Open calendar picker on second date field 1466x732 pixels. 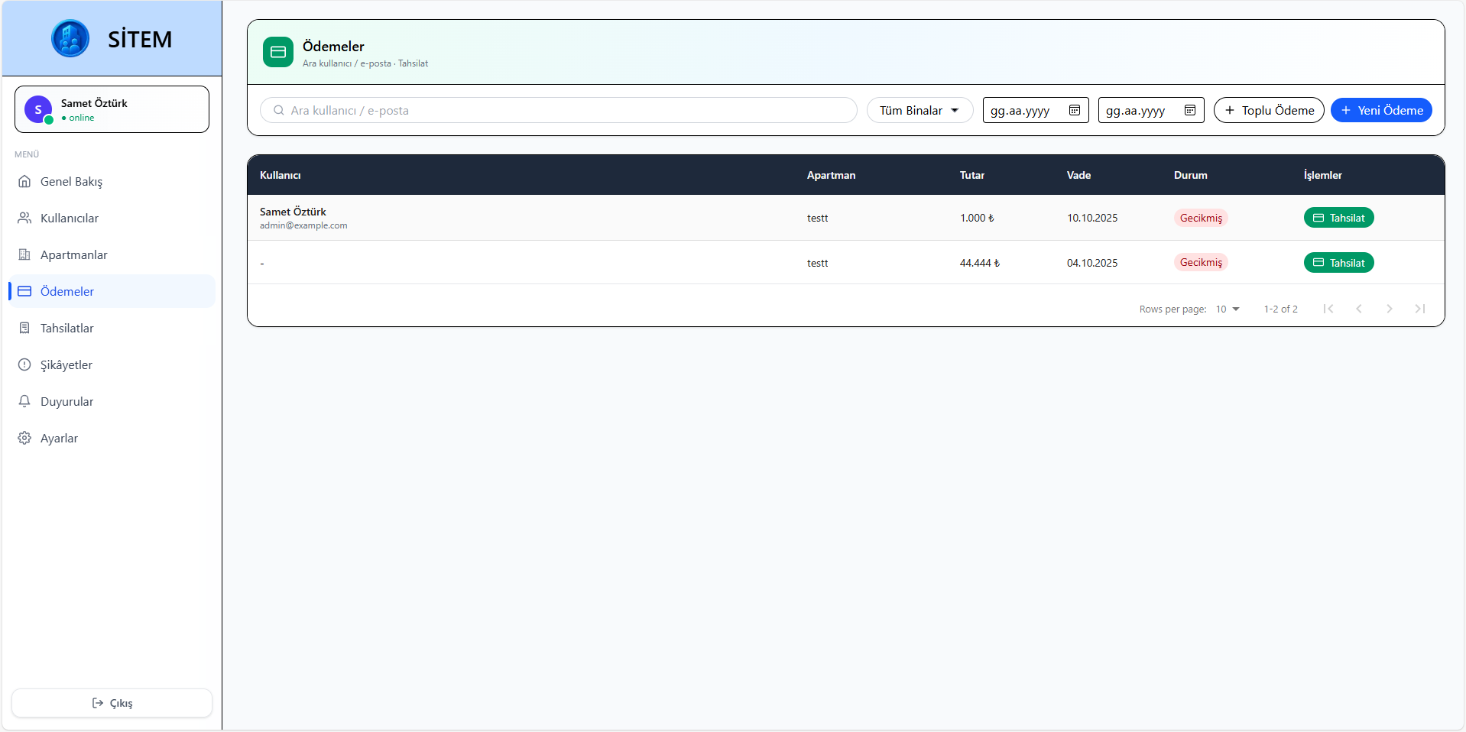(x=1189, y=110)
